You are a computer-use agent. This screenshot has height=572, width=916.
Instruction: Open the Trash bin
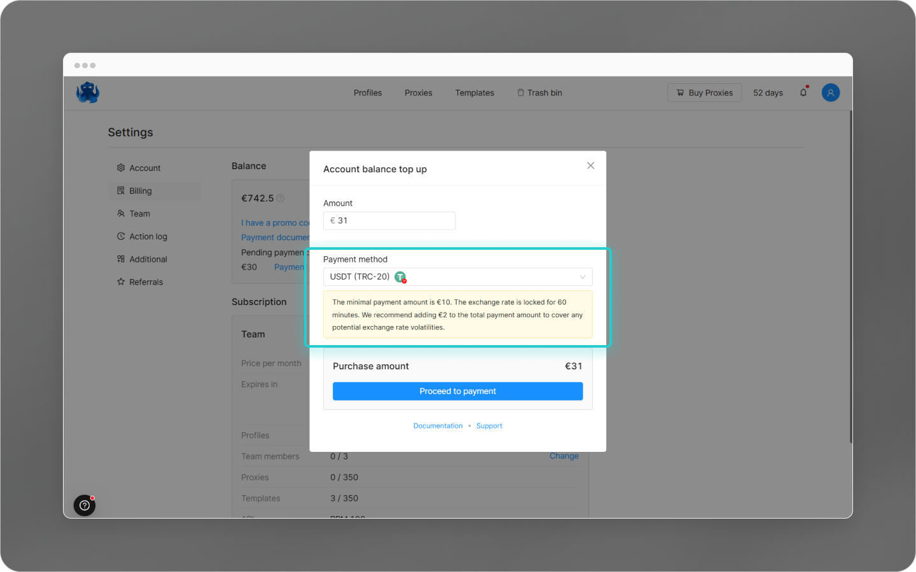click(539, 93)
